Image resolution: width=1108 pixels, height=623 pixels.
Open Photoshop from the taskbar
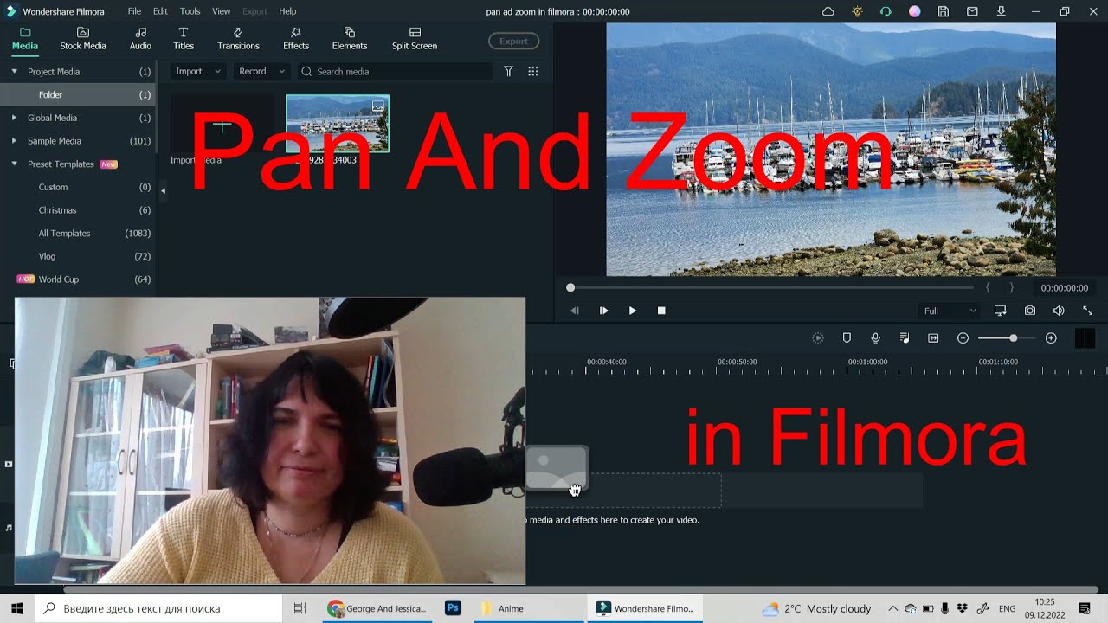pos(452,608)
